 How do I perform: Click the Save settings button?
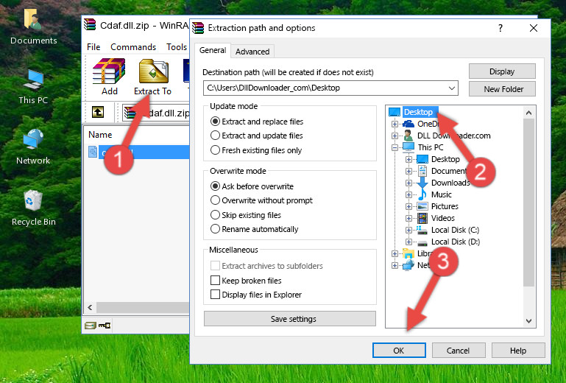point(290,319)
